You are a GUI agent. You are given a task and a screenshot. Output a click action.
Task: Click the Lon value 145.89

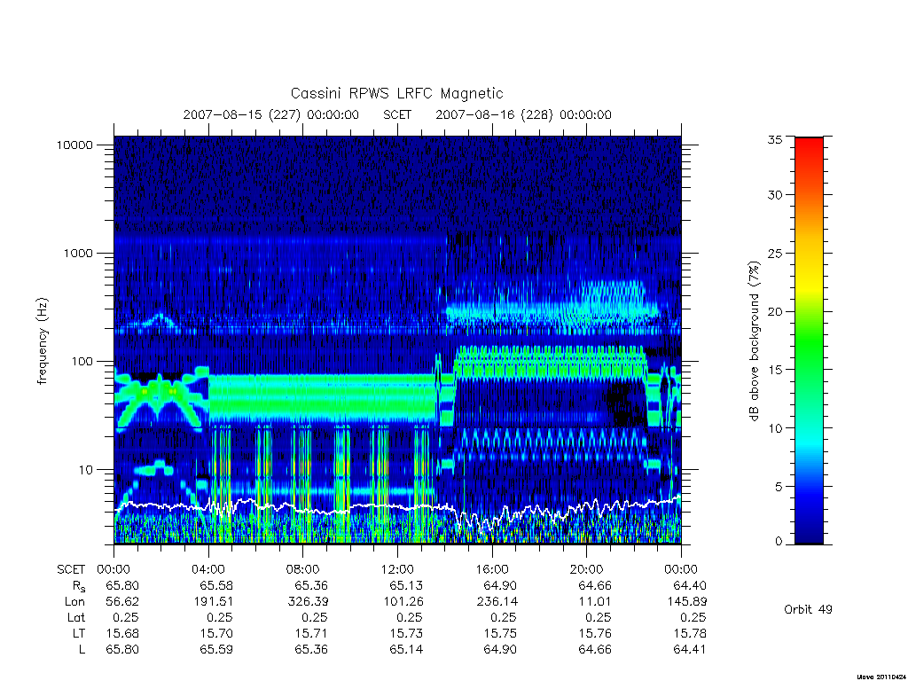[x=686, y=602]
